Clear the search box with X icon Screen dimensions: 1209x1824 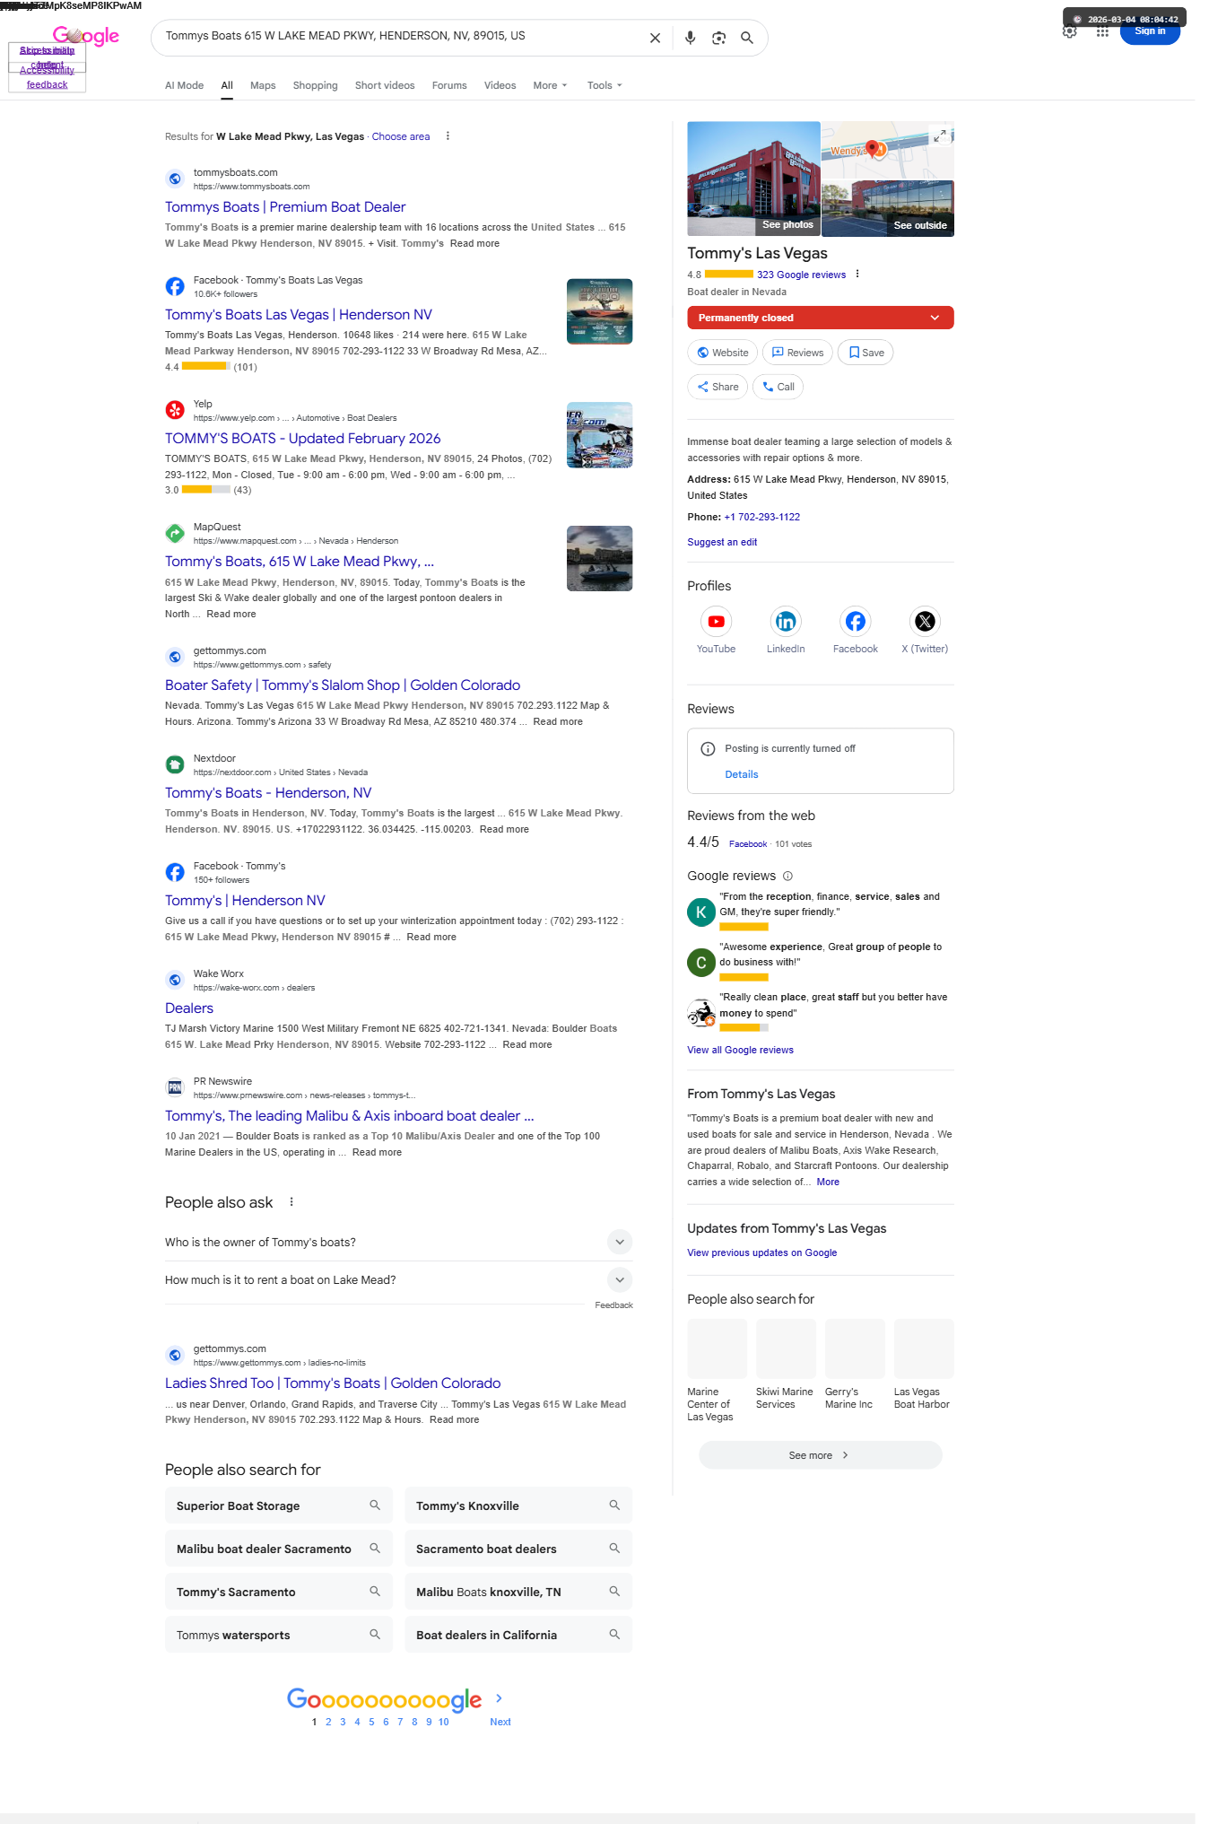click(655, 38)
